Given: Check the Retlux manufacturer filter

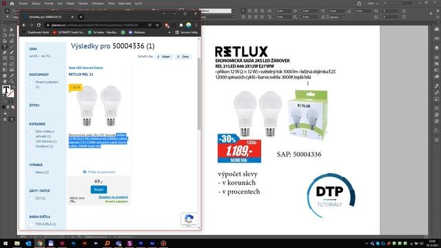Looking at the screenshot, I should (32, 172).
